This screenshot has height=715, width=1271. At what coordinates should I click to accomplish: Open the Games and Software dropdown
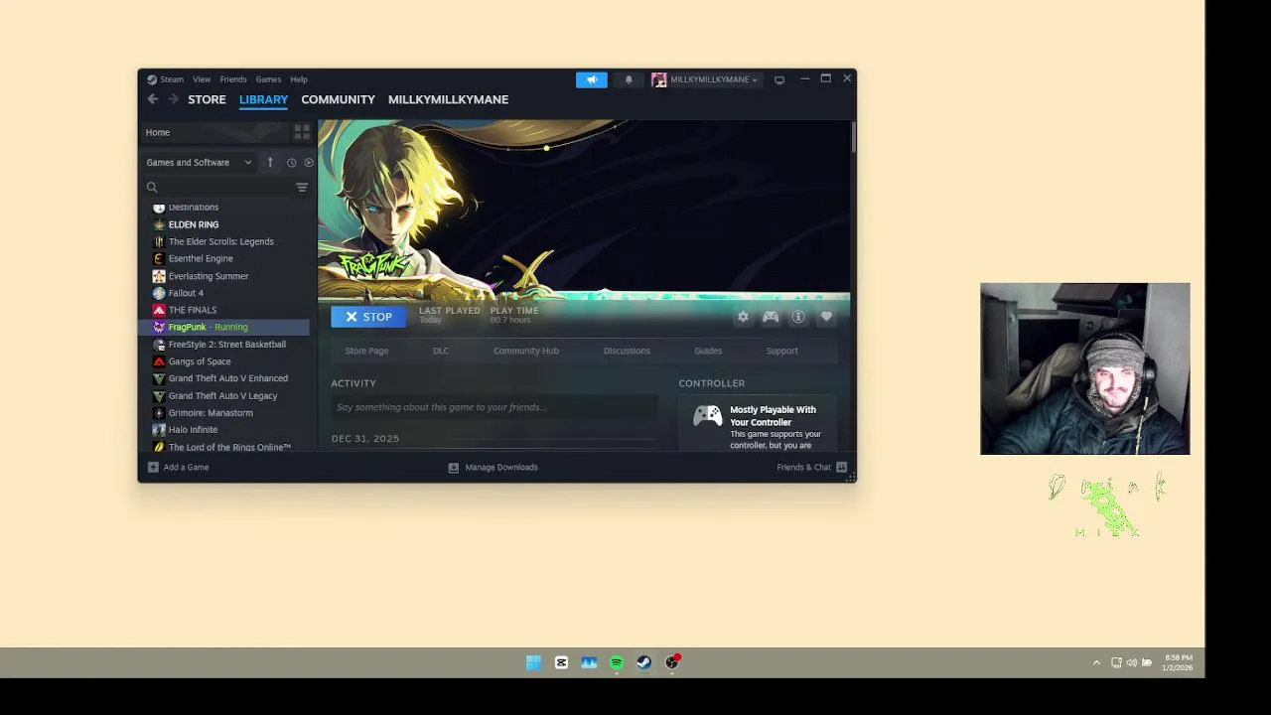tap(199, 163)
